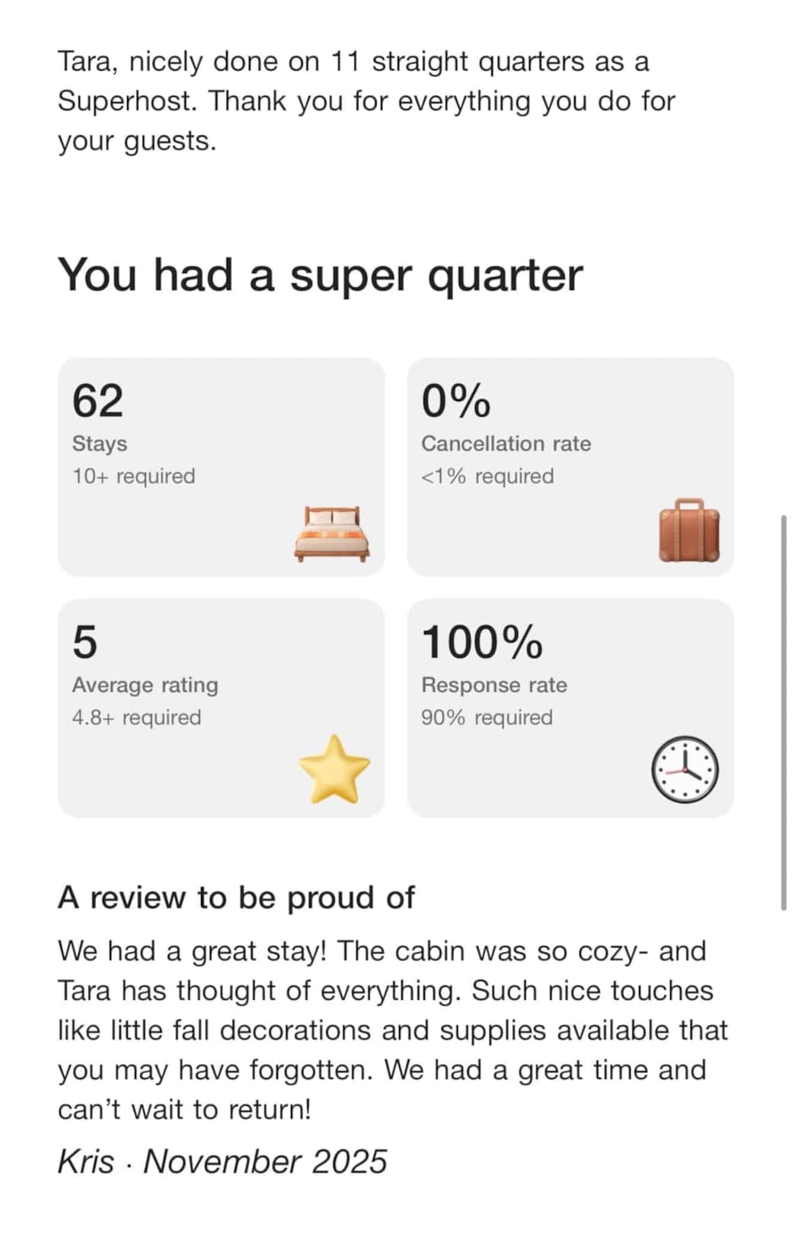Select the "Stays" label
Viewport: 792px width, 1256px height.
tap(100, 444)
